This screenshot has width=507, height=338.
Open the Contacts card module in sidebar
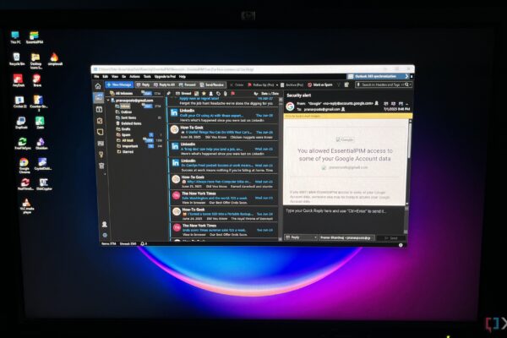(x=101, y=144)
